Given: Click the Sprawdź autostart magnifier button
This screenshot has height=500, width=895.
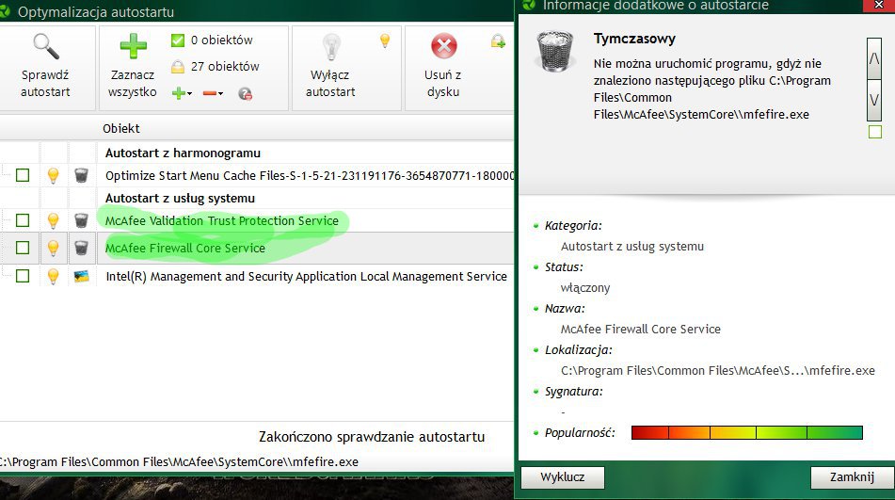Looking at the screenshot, I should pyautogui.click(x=46, y=68).
